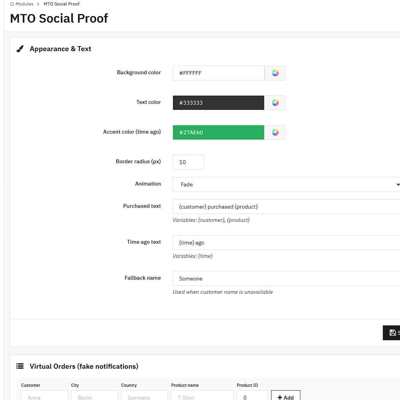
Task: Click the Border radius input field
Action: click(x=188, y=162)
